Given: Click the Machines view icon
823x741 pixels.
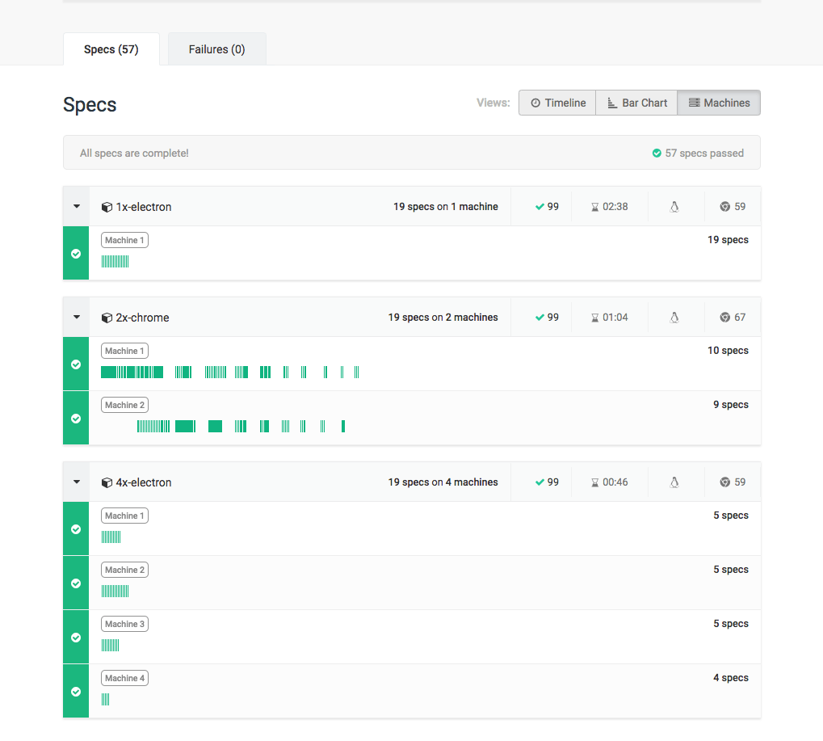Looking at the screenshot, I should [694, 103].
